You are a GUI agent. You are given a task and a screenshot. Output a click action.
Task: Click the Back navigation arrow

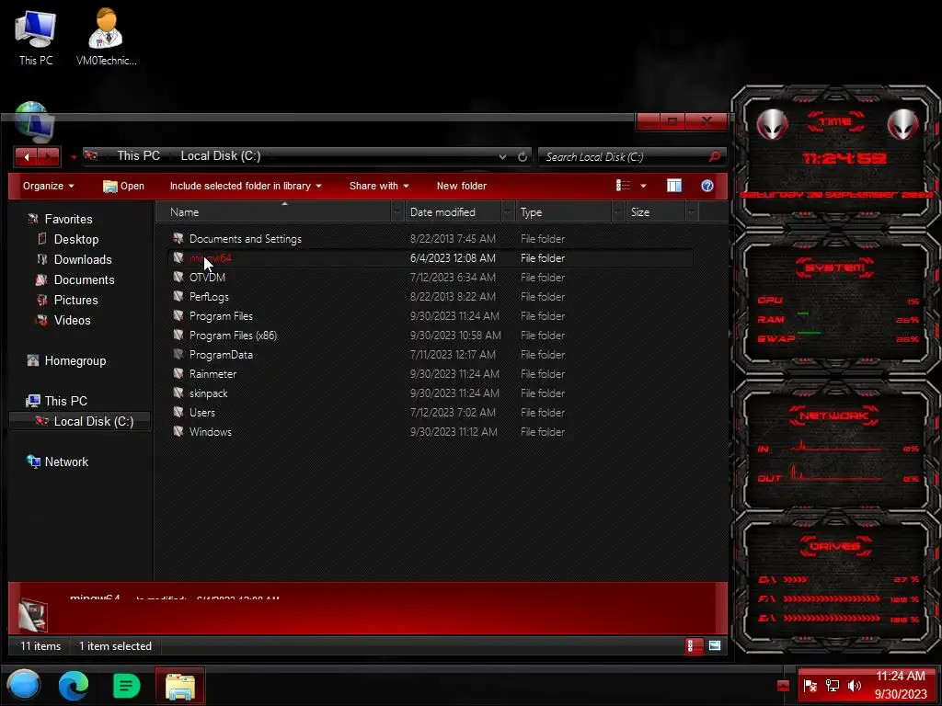[27, 156]
